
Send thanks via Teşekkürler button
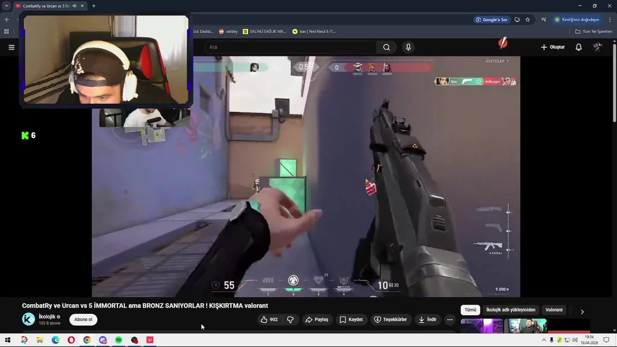click(x=390, y=320)
